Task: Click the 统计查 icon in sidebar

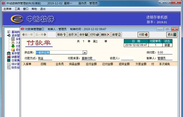Action: coord(9,64)
